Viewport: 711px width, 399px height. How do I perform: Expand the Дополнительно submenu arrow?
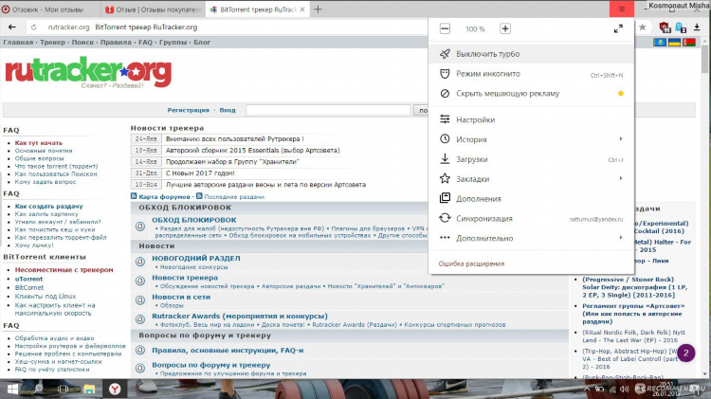coord(621,238)
